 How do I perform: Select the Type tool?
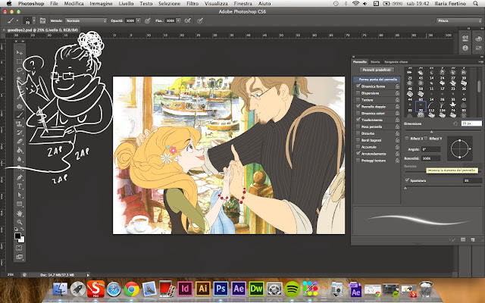(x=20, y=186)
